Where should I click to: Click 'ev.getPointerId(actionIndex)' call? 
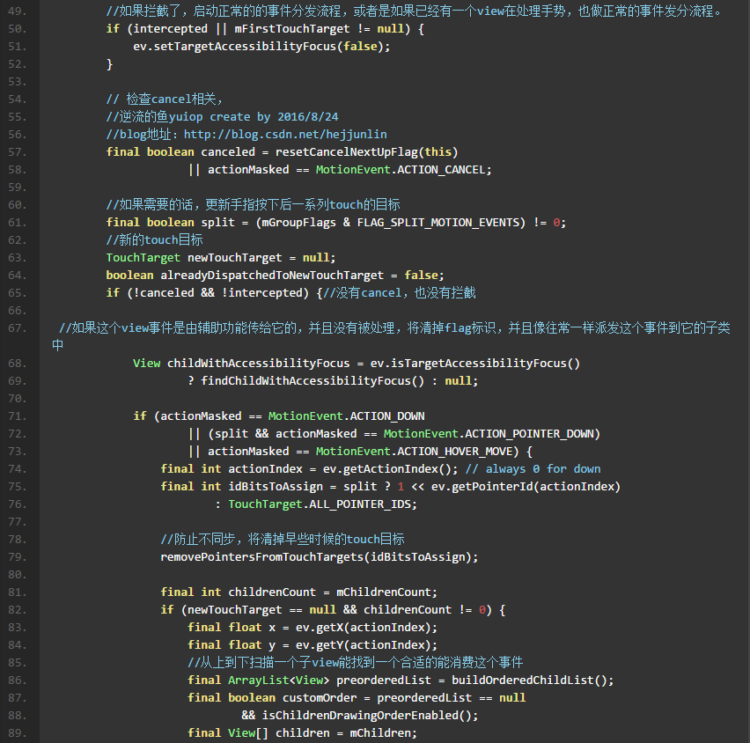526,487
